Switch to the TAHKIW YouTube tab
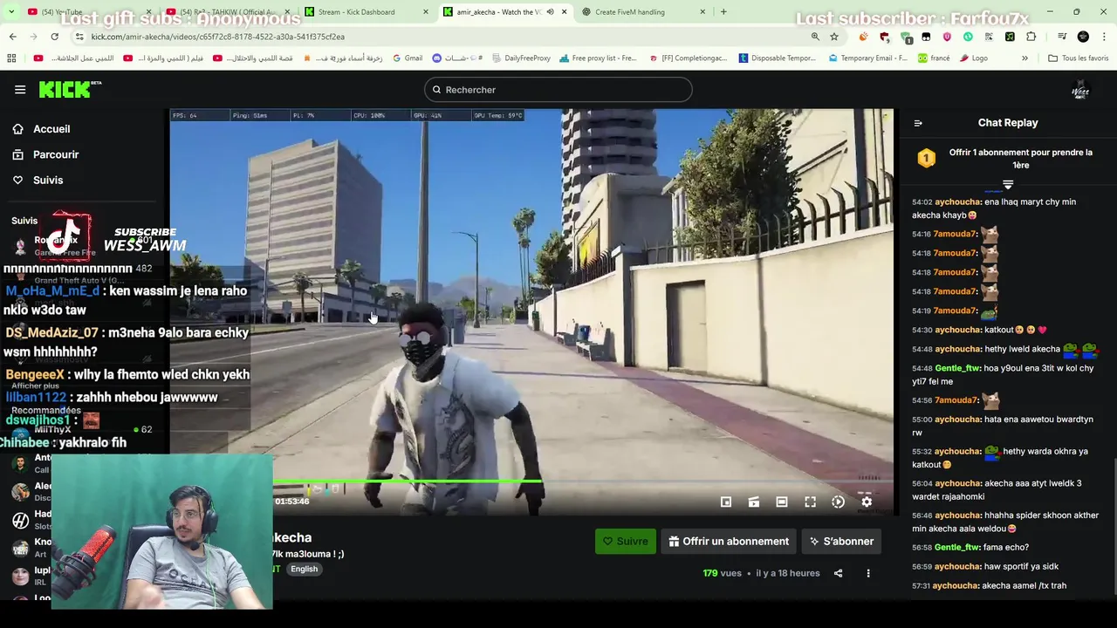The image size is (1117, 628). tap(229, 12)
